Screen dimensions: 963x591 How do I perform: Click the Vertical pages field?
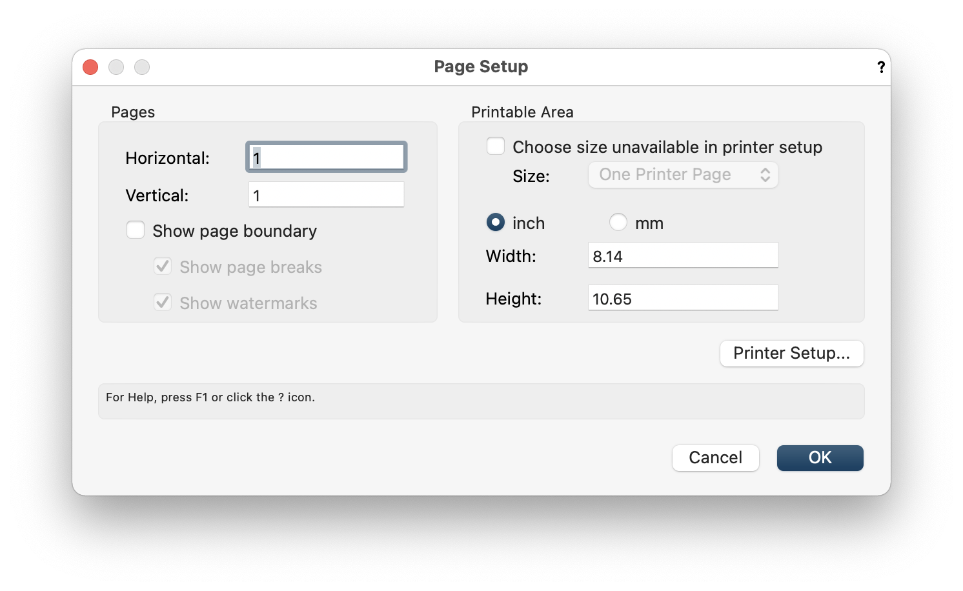(325, 194)
